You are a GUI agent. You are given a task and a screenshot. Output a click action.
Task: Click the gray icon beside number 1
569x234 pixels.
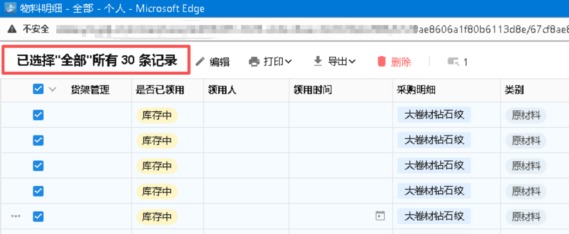(453, 62)
